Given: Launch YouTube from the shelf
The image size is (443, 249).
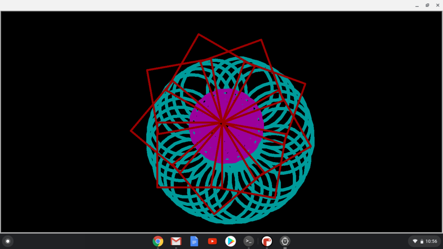Looking at the screenshot, I should 212,241.
